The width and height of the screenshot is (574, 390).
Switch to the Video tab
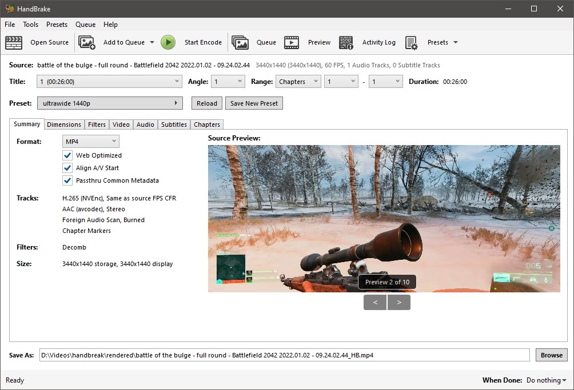[121, 124]
